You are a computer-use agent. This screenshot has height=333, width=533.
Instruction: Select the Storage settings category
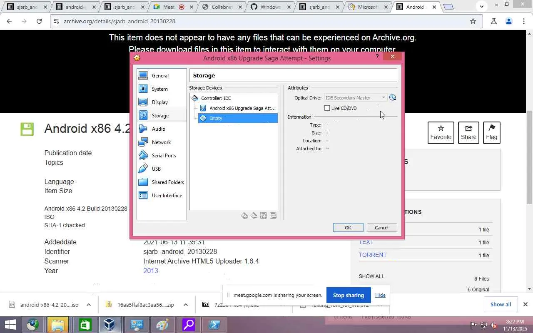(x=162, y=116)
